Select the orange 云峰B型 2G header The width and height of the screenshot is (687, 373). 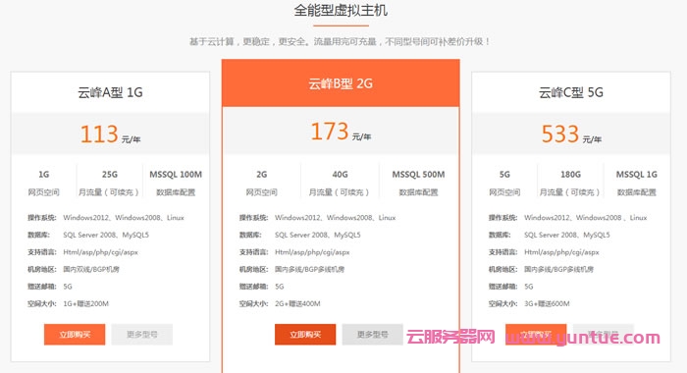pos(341,83)
